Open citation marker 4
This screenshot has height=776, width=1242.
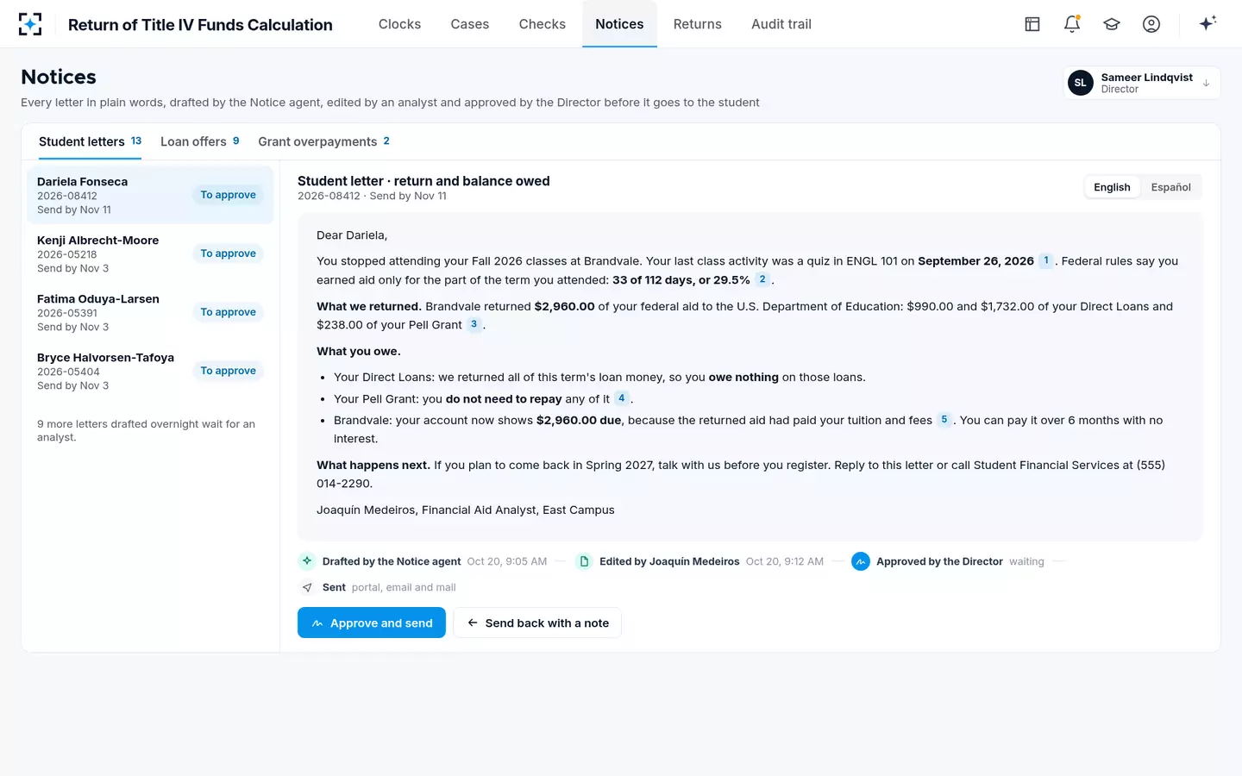point(622,398)
